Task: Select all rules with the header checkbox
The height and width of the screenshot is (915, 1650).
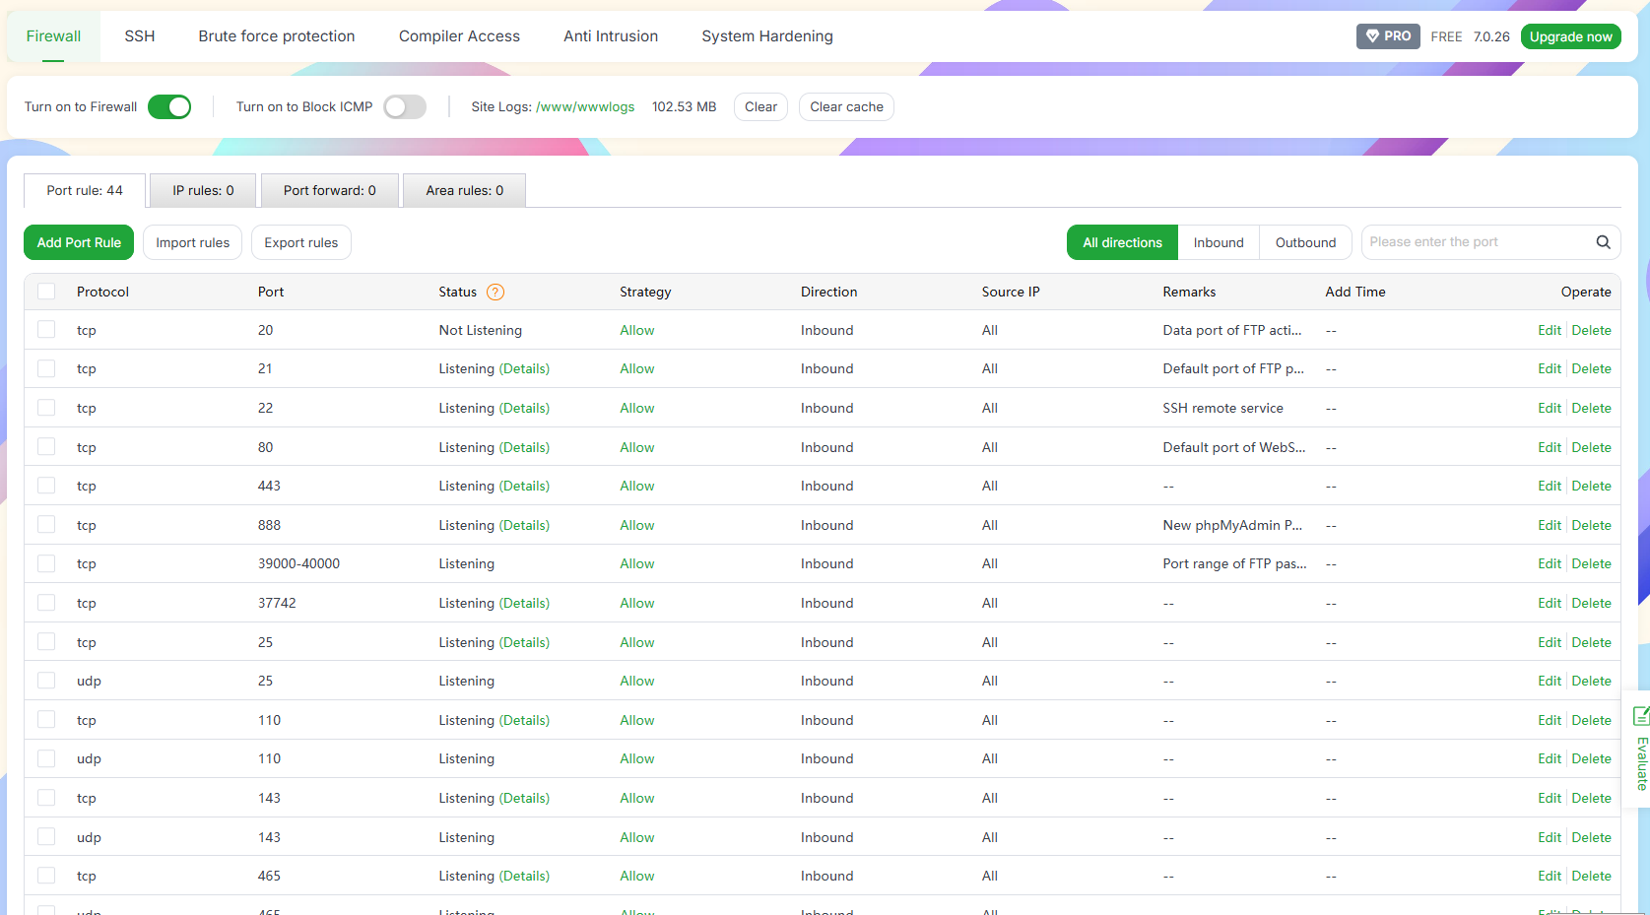Action: (46, 292)
